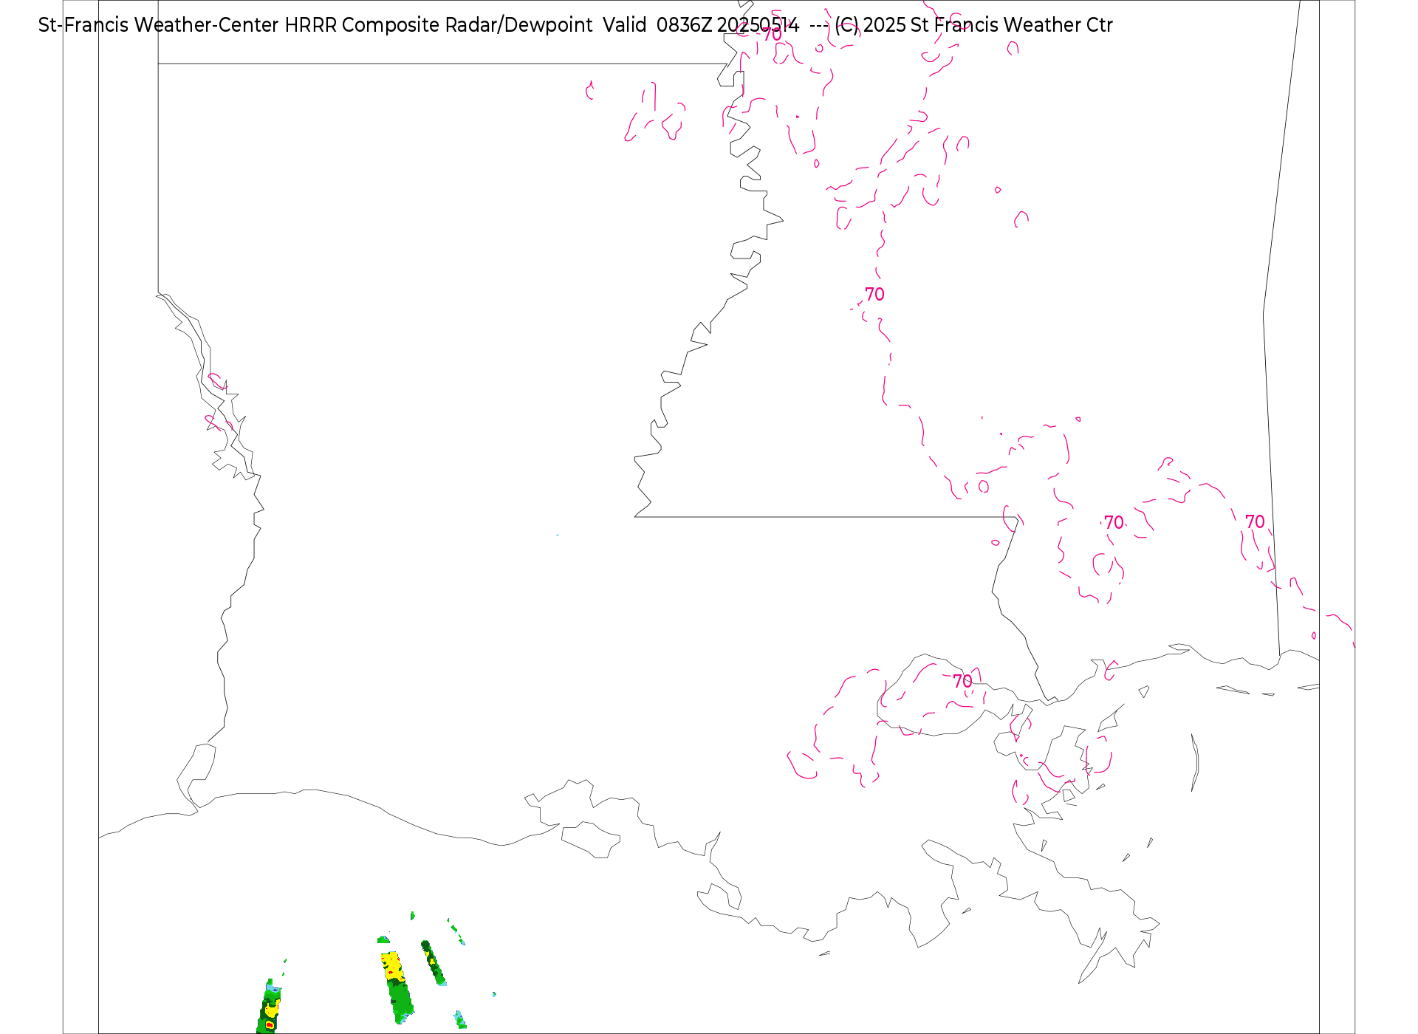Click the map title text at top
The image size is (1418, 1034).
pos(575,25)
